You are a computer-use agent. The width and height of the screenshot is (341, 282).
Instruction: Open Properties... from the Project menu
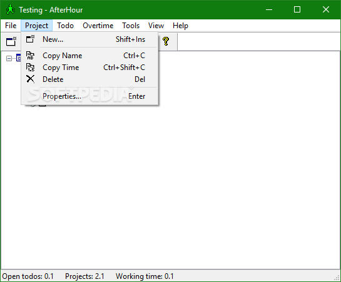89,96
